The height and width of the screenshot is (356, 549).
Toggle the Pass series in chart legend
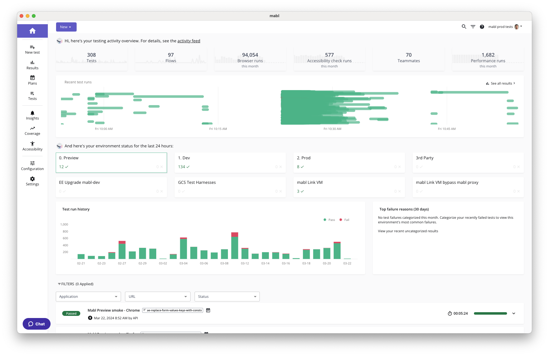pos(329,220)
